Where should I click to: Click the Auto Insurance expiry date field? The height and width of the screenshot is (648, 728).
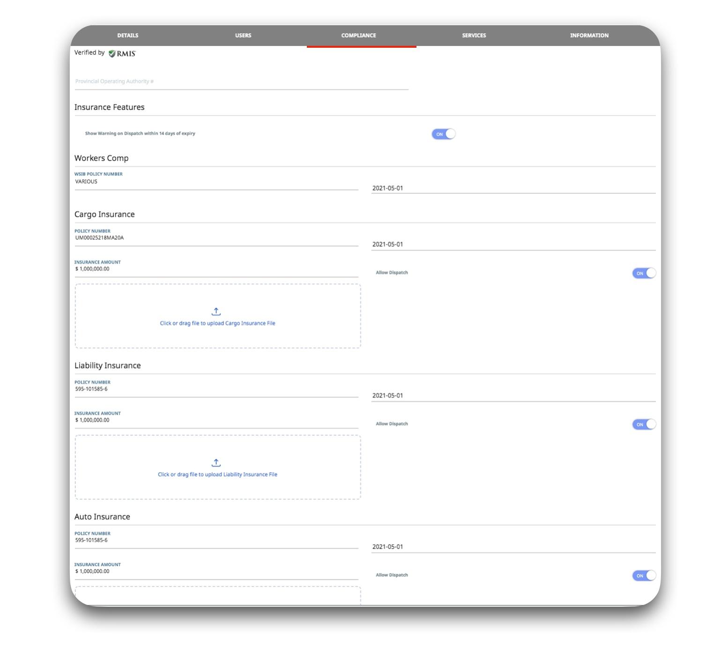(513, 546)
